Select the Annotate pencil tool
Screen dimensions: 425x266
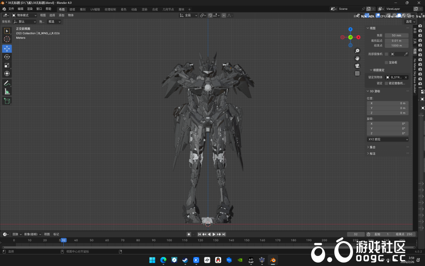[7, 83]
